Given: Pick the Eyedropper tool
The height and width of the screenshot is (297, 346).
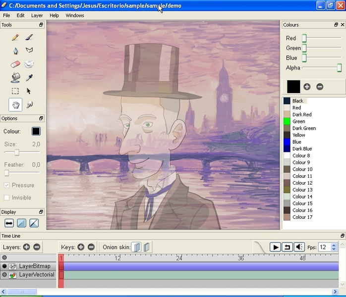Looking at the screenshot, I should (x=29, y=77).
